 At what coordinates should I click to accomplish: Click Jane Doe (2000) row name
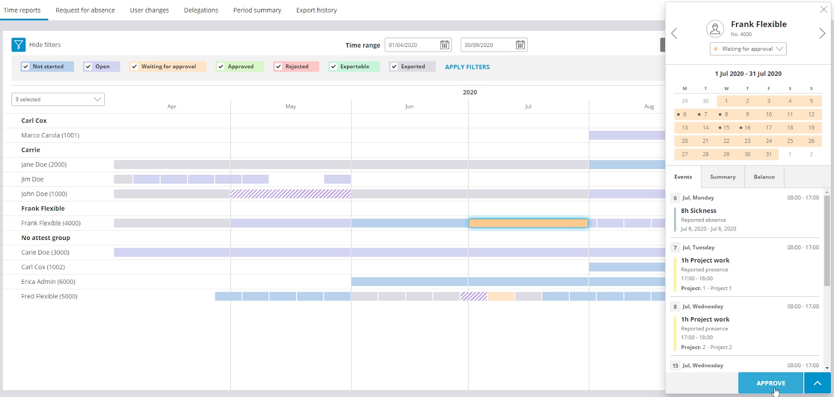[x=44, y=164]
